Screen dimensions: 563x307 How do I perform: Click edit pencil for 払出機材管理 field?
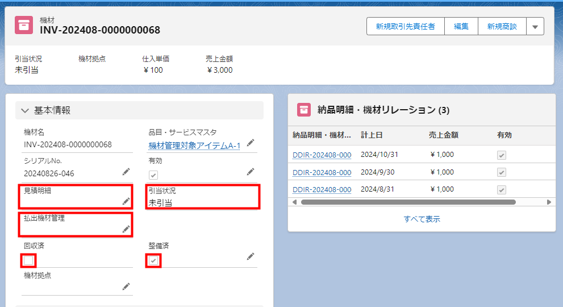point(126,229)
